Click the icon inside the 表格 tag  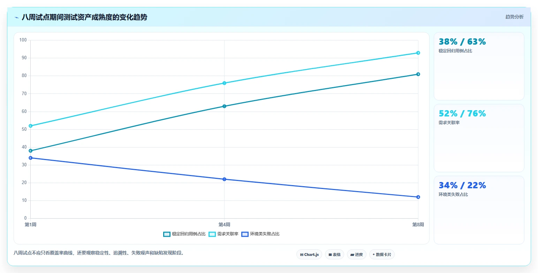coord(330,255)
